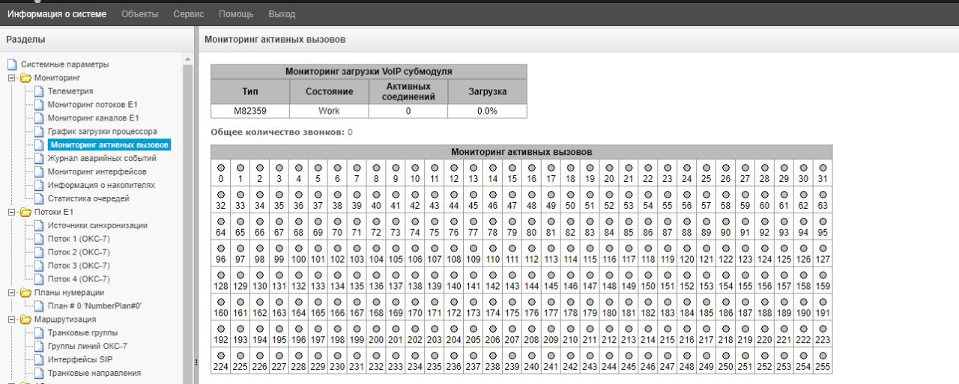The image size is (959, 384).
Task: Open Группы линий ОКС-7
Action: click(x=88, y=346)
